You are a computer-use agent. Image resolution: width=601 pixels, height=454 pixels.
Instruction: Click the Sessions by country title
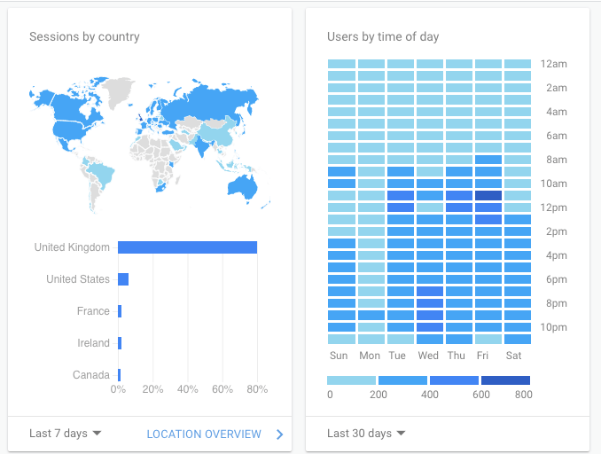(84, 37)
